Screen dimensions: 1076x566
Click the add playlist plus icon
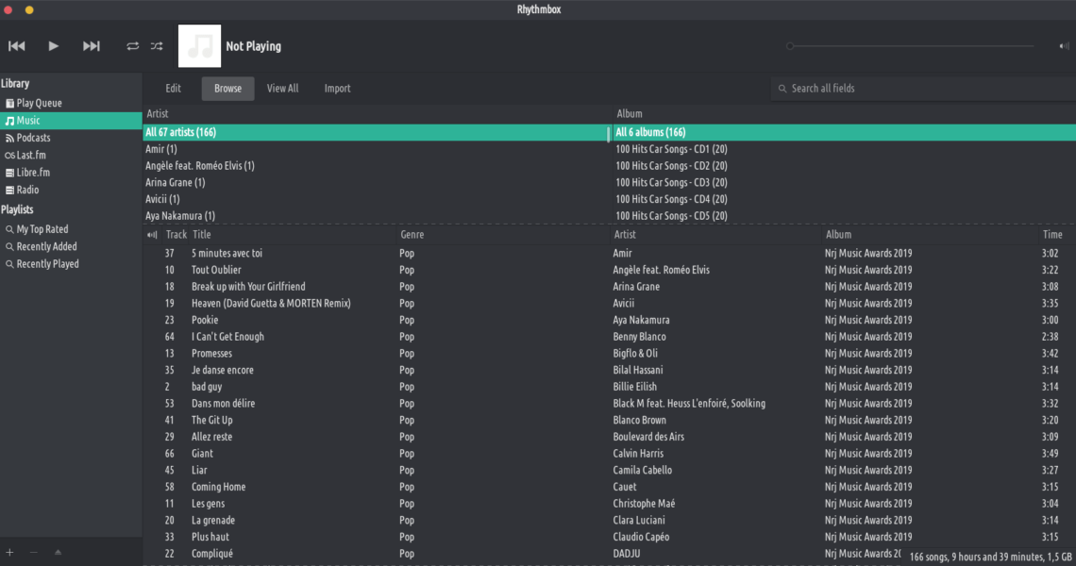[9, 552]
